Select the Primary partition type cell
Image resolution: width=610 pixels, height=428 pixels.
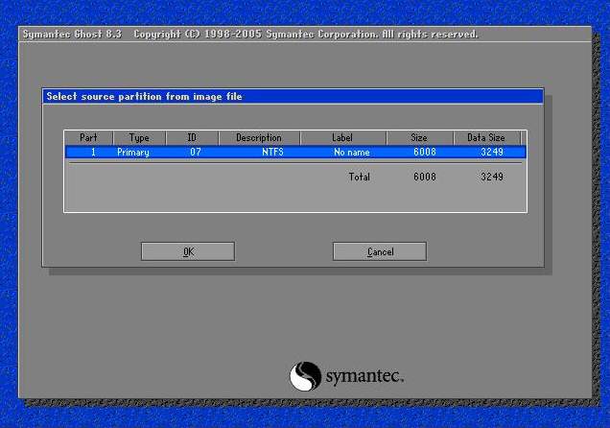click(132, 152)
